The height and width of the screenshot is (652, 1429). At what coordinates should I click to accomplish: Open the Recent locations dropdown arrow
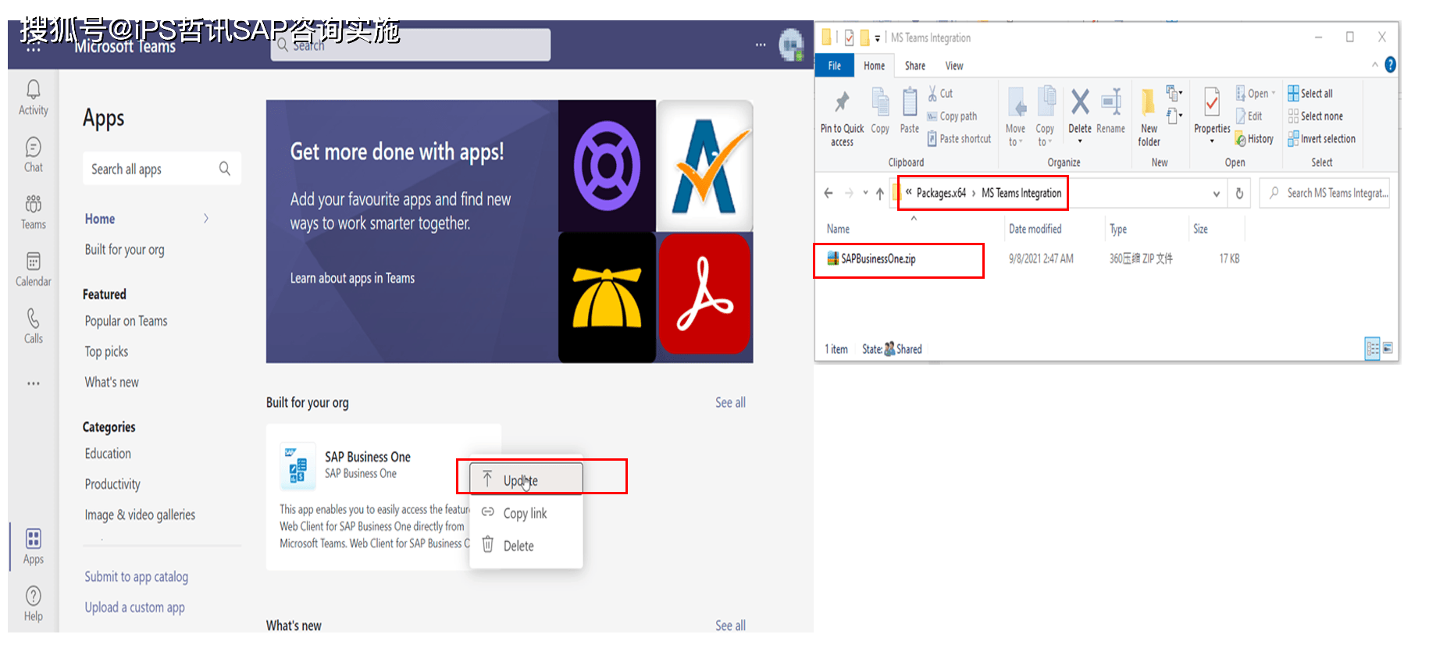point(865,193)
